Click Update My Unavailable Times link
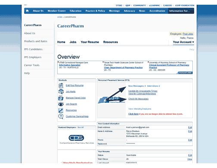The image size is (217, 168). click(143, 91)
